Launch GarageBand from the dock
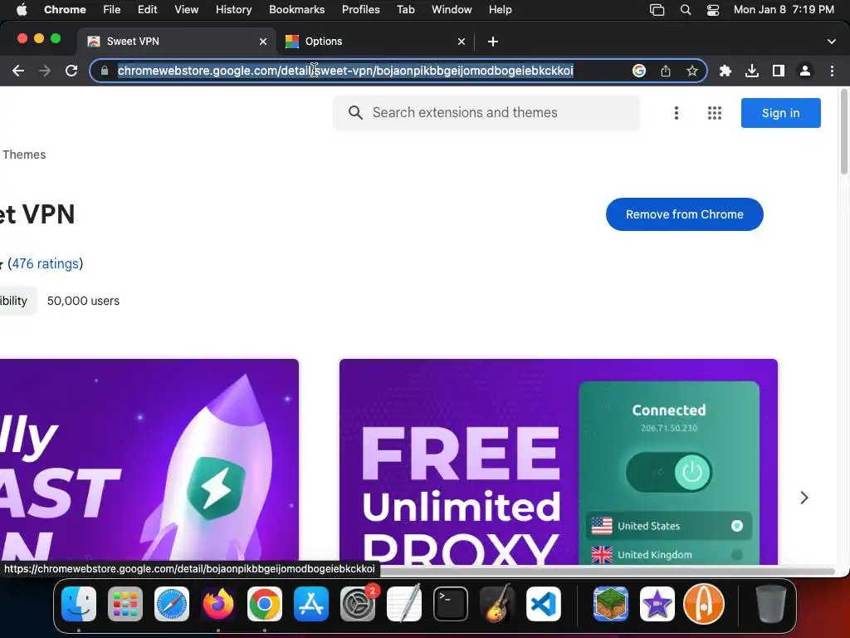 click(497, 604)
